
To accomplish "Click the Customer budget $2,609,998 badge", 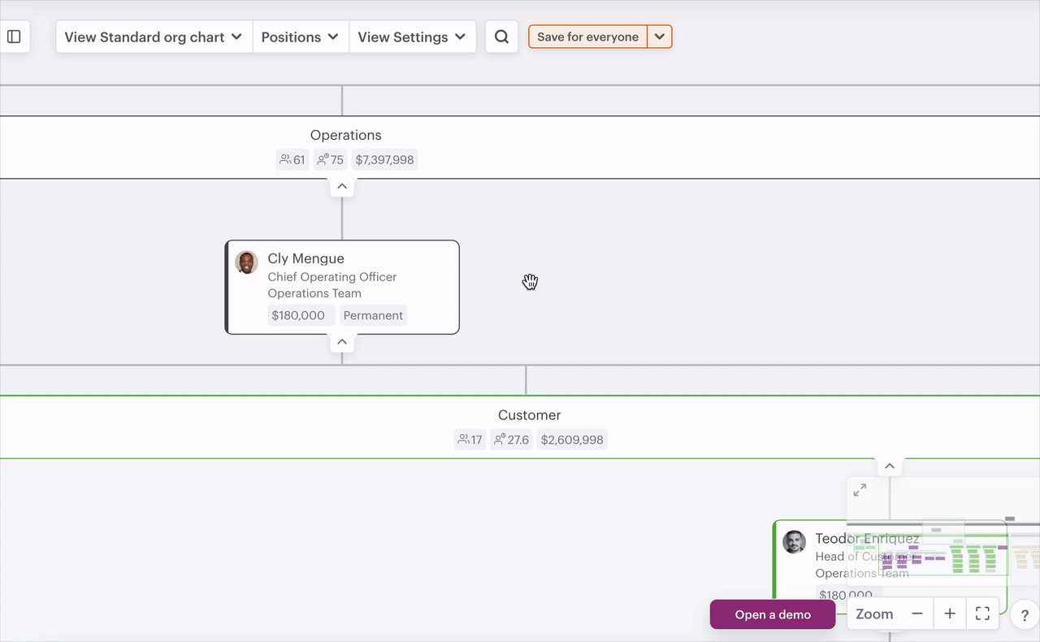I will pyautogui.click(x=572, y=440).
